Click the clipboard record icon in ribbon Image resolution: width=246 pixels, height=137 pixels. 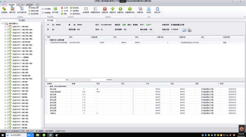(157, 9)
